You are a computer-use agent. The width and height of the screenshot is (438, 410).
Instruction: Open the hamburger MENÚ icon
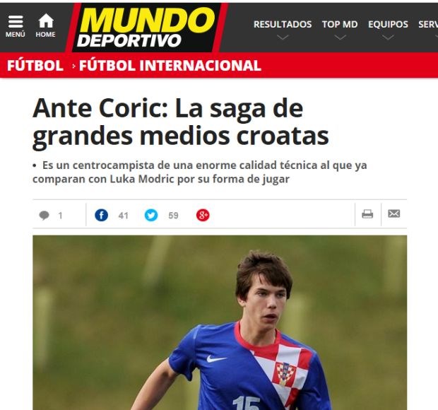[x=16, y=26]
